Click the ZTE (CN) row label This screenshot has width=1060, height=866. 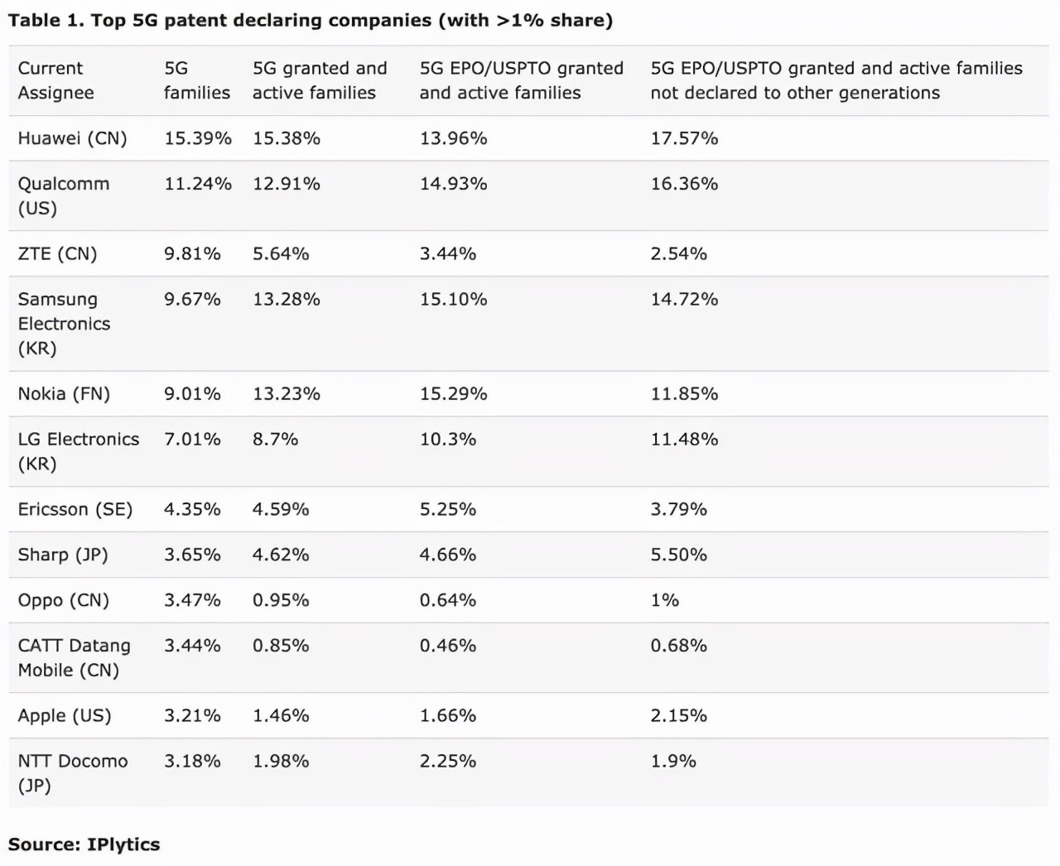coord(57,253)
